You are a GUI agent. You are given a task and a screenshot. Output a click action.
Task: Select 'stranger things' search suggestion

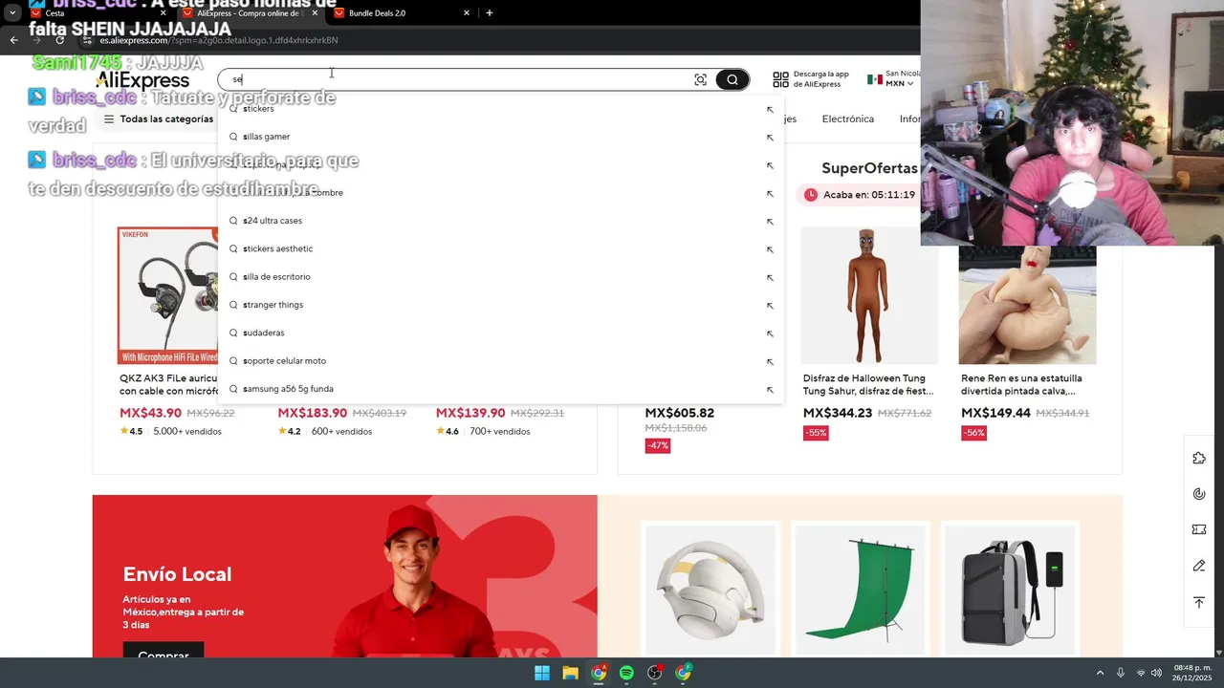tap(501, 305)
